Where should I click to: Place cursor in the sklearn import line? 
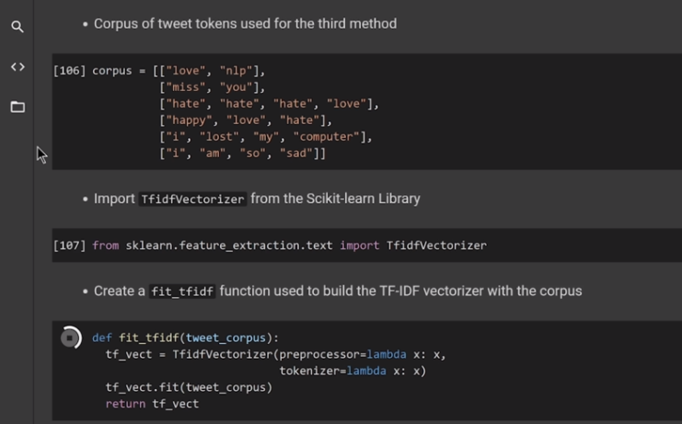pyautogui.click(x=289, y=246)
